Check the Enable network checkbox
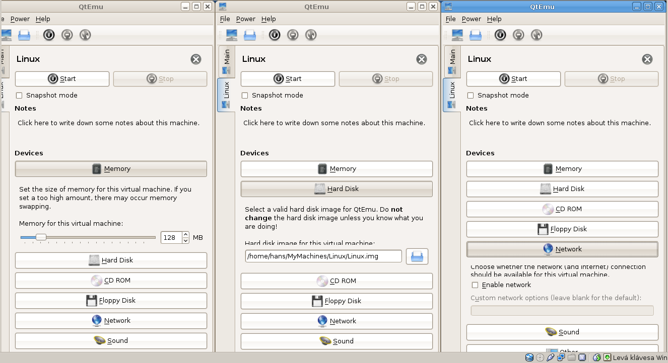 point(475,285)
